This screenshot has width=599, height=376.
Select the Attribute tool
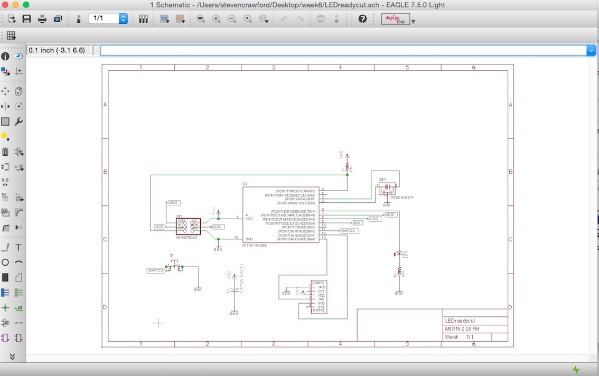5,323
